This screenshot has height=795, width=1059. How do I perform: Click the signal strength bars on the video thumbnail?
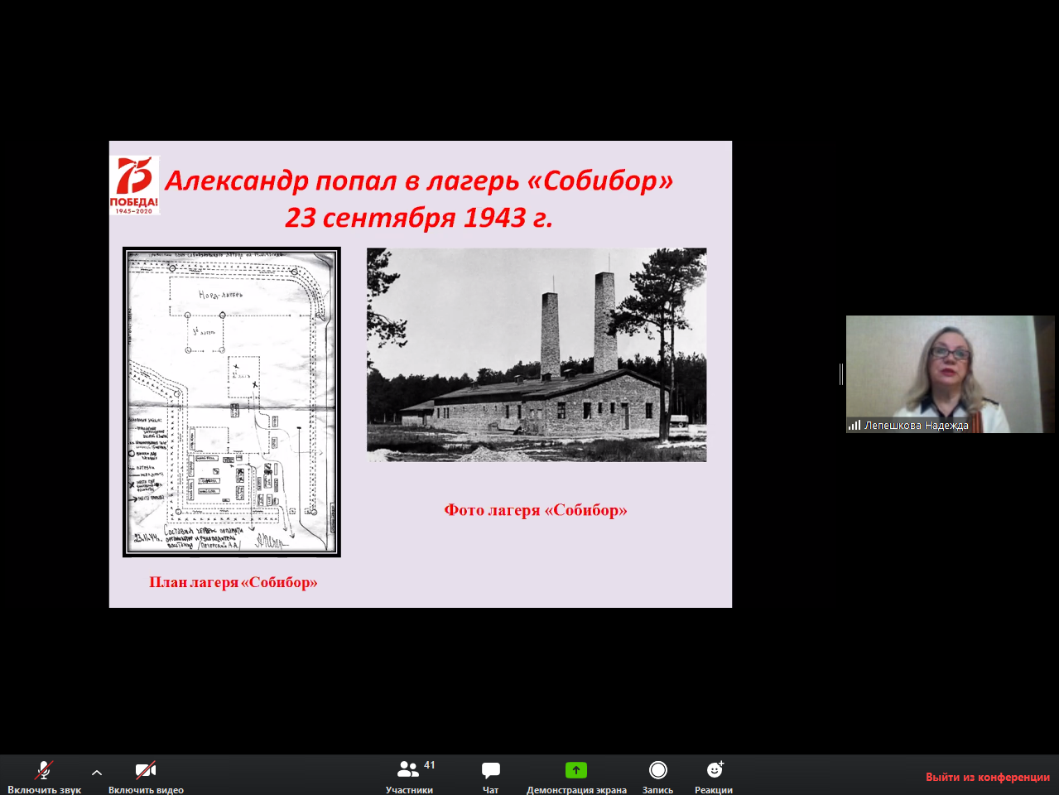854,425
